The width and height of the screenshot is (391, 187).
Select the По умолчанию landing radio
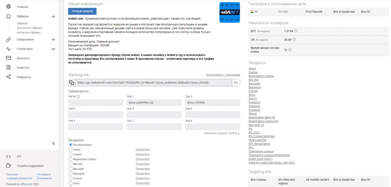70,145
